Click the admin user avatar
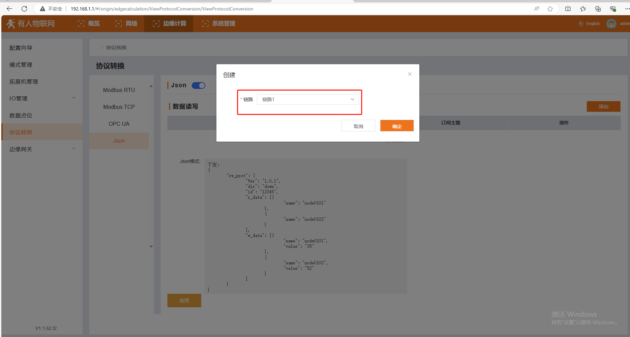 tap(611, 24)
